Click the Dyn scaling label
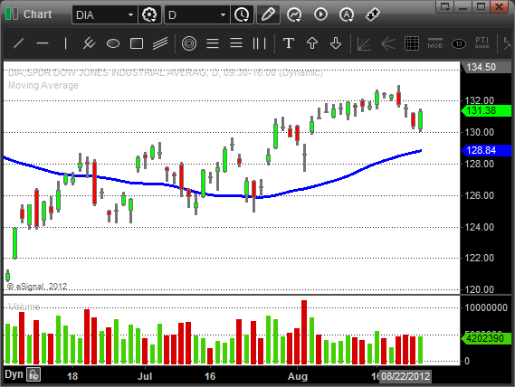515x387 pixels. pyautogui.click(x=14, y=374)
